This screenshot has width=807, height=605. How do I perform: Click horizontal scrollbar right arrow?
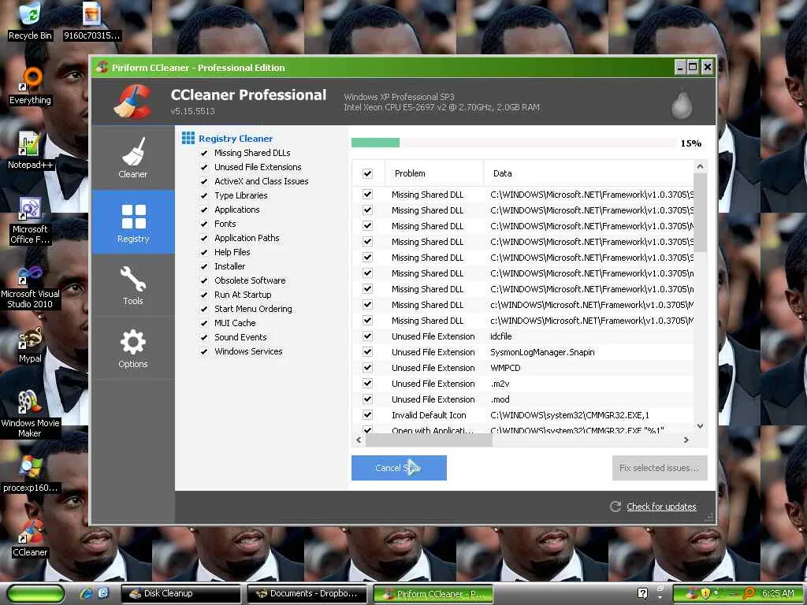click(x=686, y=440)
